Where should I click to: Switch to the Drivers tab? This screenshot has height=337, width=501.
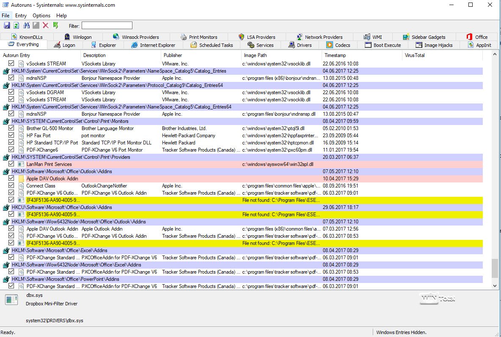pos(300,45)
